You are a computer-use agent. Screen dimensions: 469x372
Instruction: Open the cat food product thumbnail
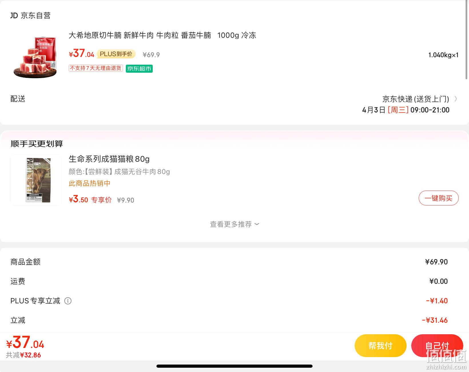click(36, 180)
